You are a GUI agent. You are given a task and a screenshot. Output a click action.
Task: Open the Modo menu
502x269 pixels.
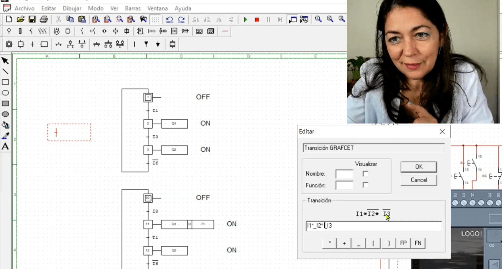95,8
